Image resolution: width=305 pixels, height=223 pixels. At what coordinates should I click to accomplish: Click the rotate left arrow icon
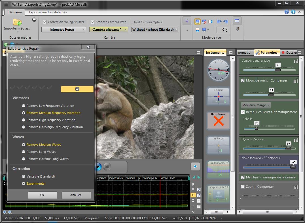[x=219, y=22]
